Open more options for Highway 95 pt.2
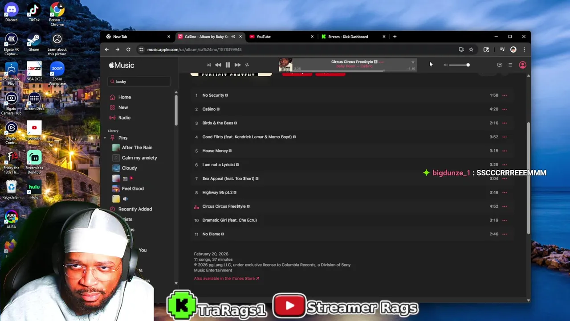570x321 pixels. tap(505, 192)
